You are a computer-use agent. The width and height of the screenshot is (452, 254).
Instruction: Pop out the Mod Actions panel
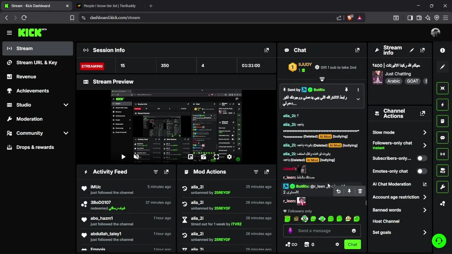pyautogui.click(x=267, y=172)
